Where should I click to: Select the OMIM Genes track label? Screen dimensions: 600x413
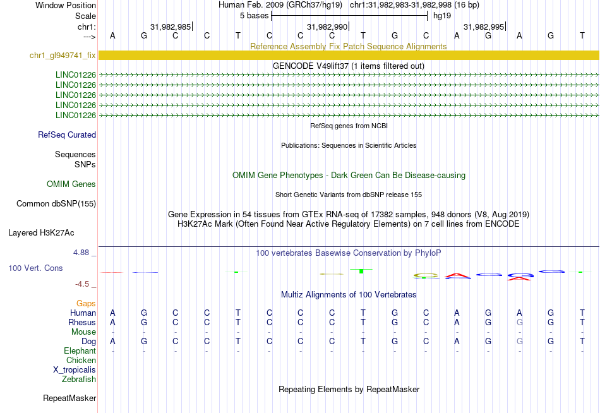(x=71, y=184)
